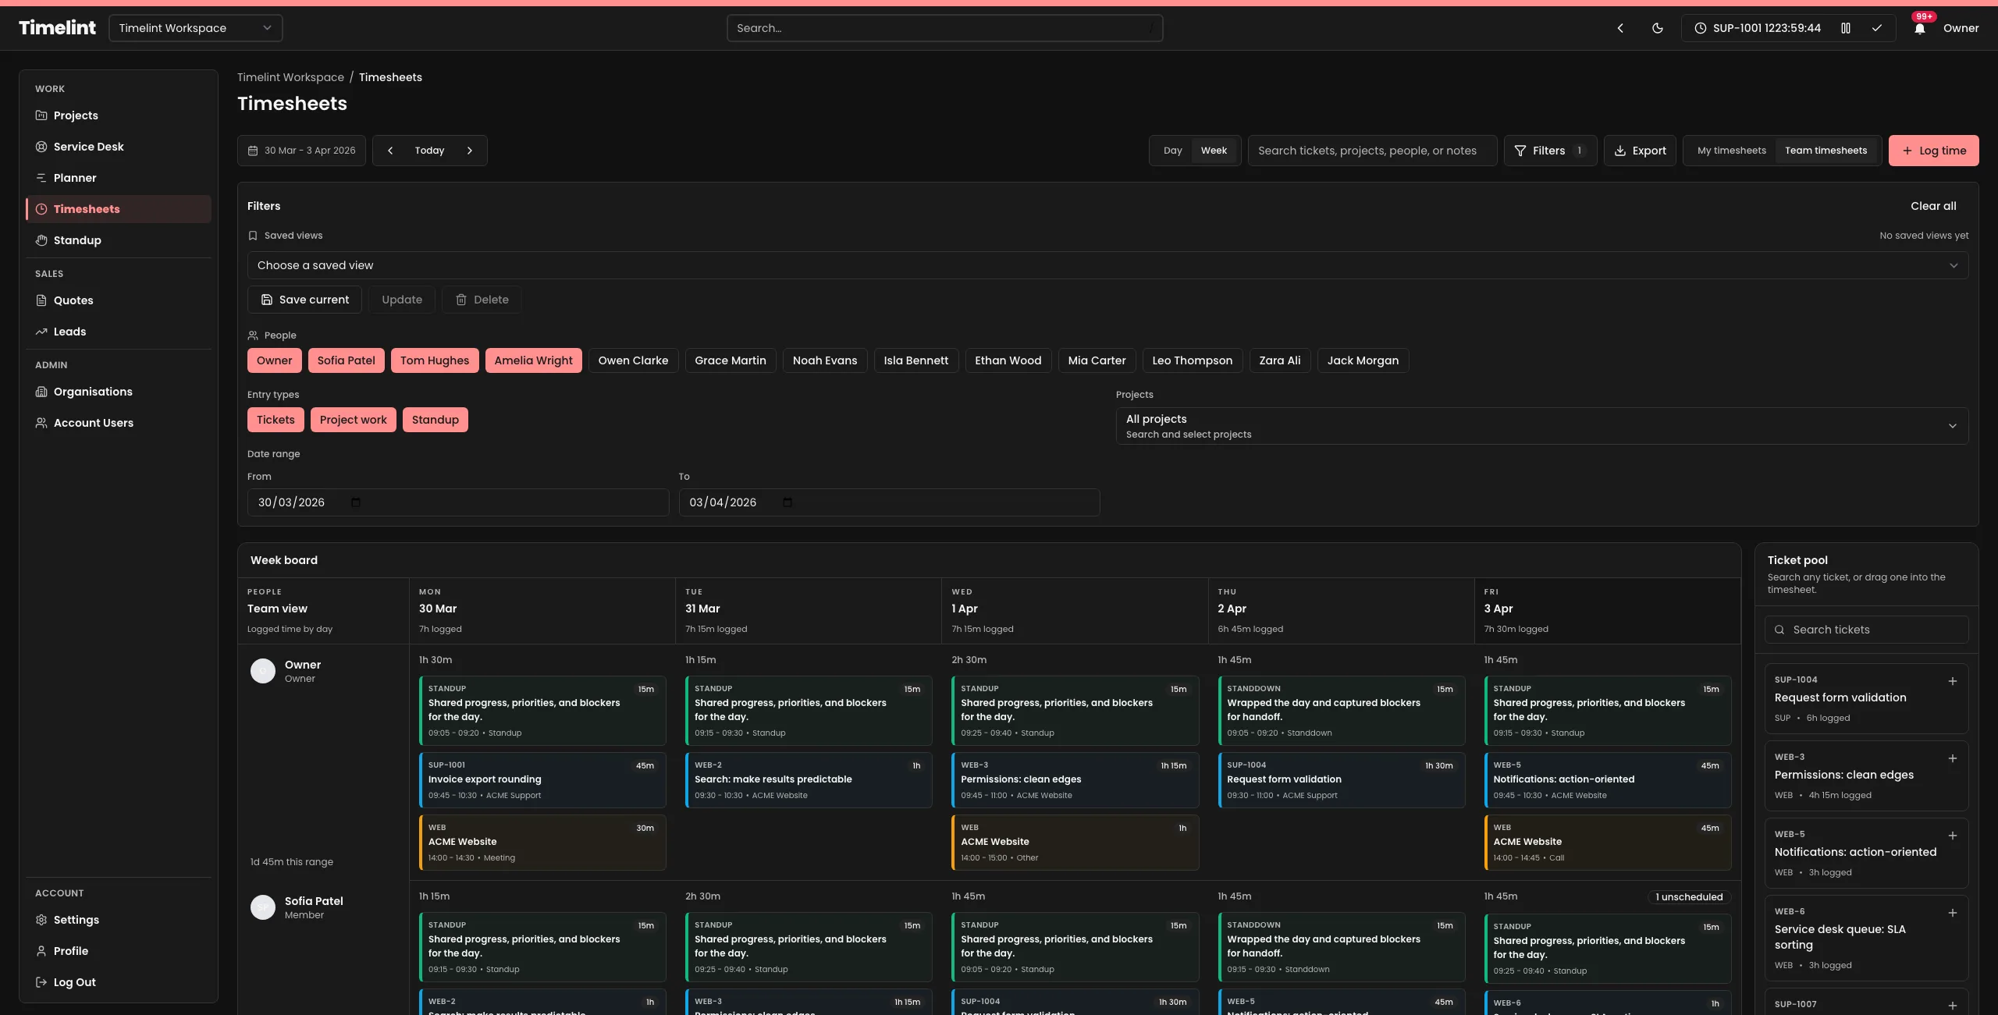Deselect Owner person filter chip
Viewport: 1998px width, 1015px height.
point(275,360)
